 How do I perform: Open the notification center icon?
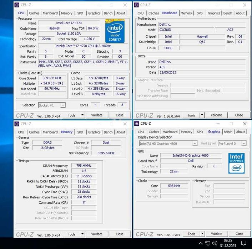pyautogui.click(x=244, y=243)
